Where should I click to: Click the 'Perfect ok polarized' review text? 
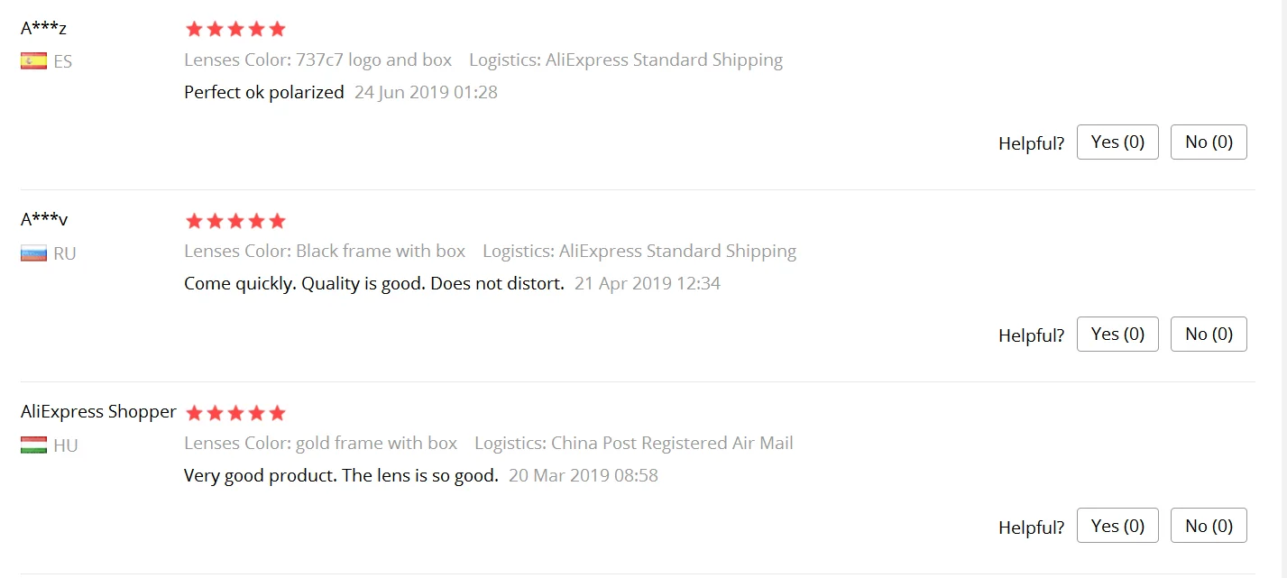point(264,92)
